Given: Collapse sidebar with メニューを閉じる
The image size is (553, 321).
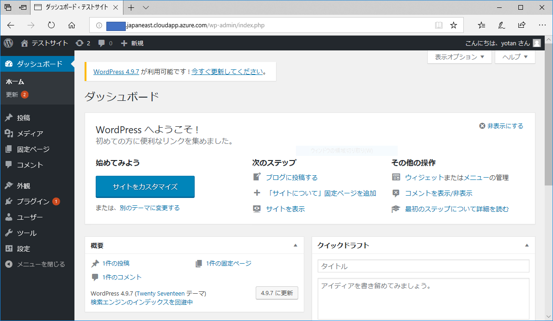Looking at the screenshot, I should click(x=37, y=264).
